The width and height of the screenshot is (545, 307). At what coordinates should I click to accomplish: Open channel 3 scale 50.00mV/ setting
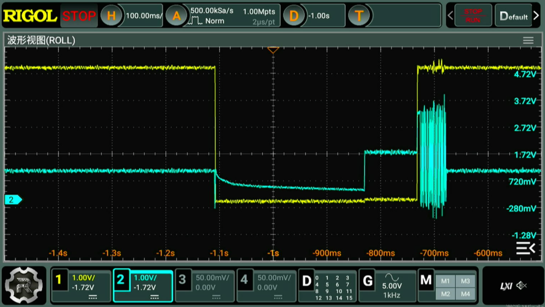(x=212, y=278)
